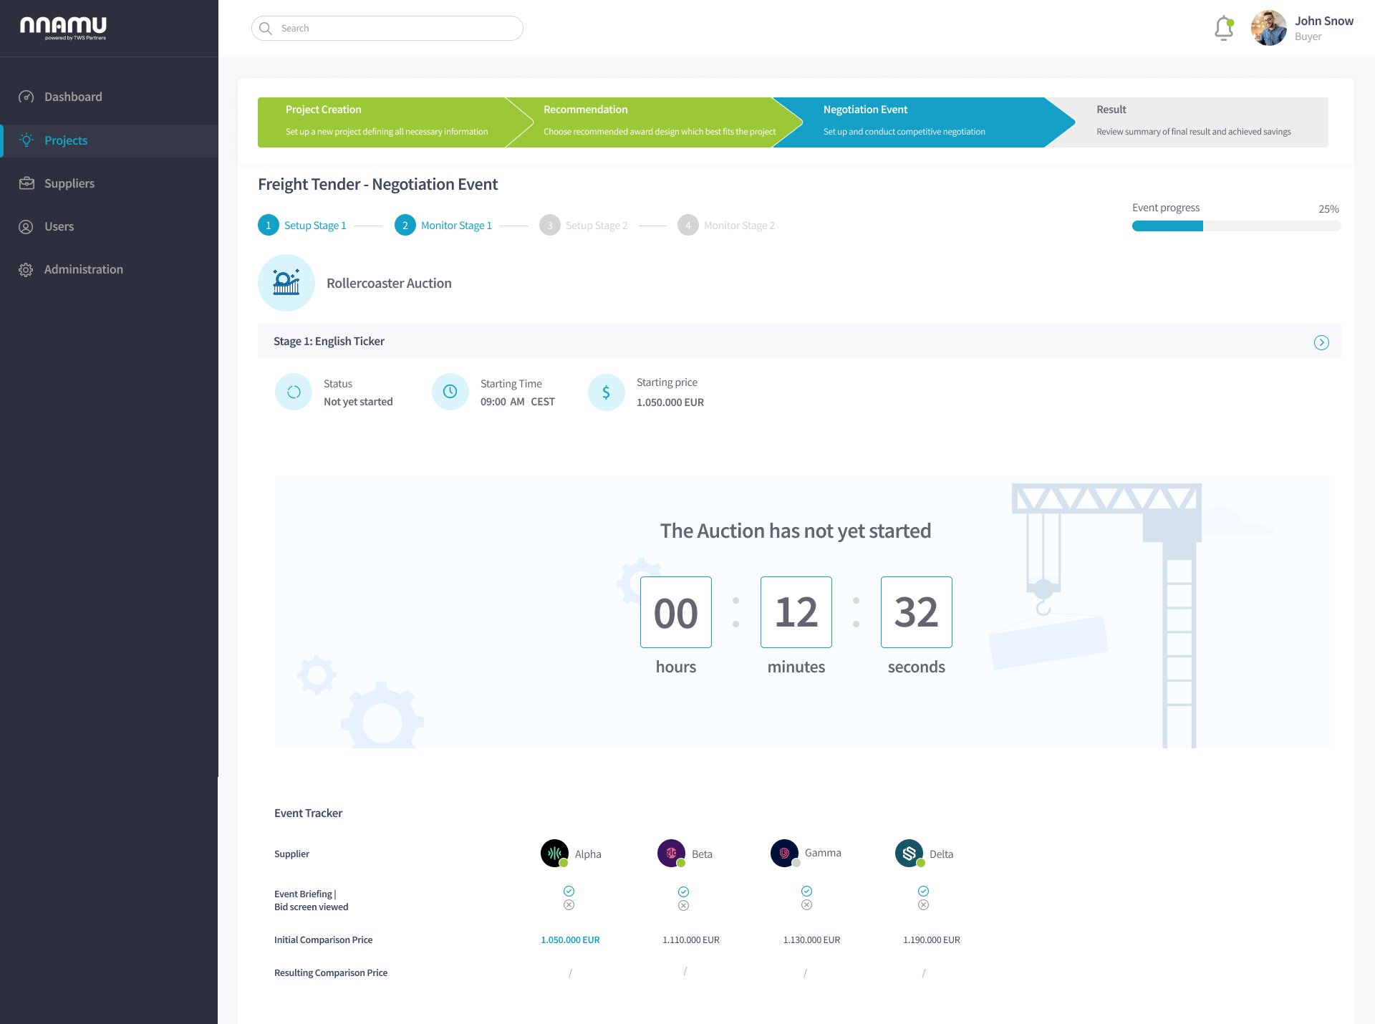Click the Event progress bar
Viewport: 1375px width, 1024px height.
click(1236, 226)
